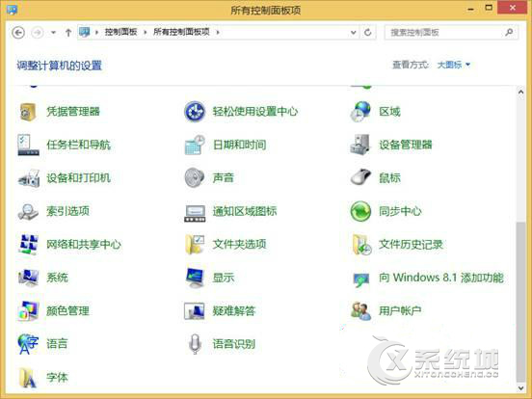Open the 系统 computer icon
The width and height of the screenshot is (532, 399).
[x=28, y=278]
